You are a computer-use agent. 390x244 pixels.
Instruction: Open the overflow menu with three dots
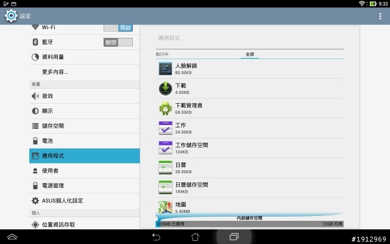click(x=380, y=16)
